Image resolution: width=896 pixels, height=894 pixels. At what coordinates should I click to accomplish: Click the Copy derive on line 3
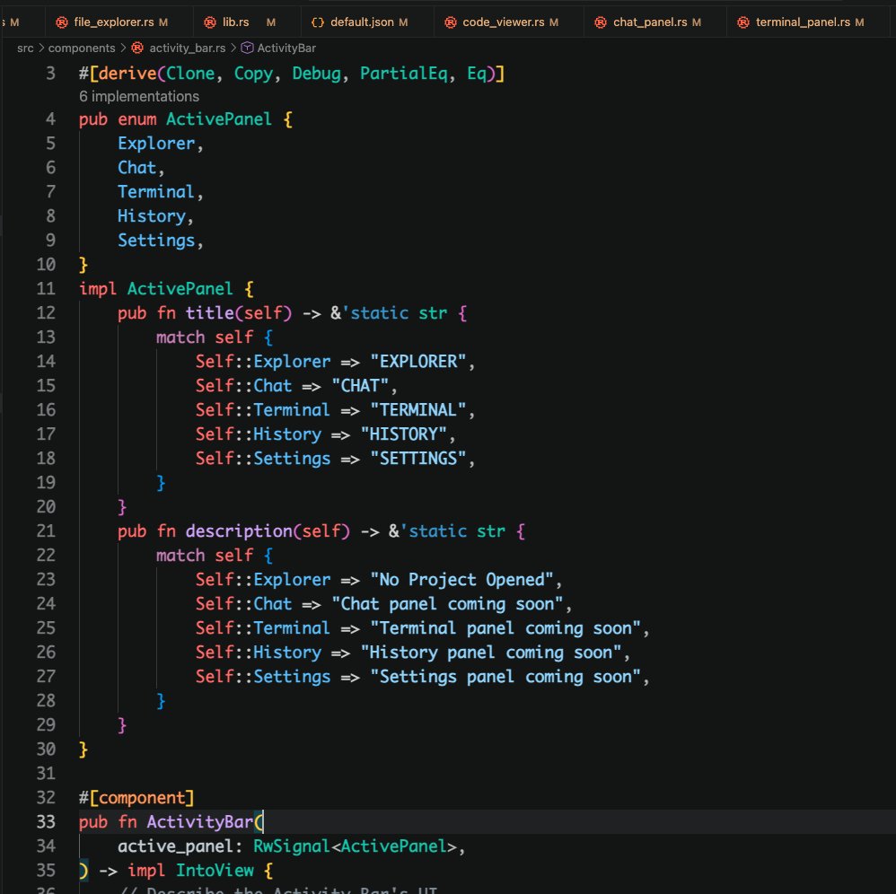pyautogui.click(x=253, y=73)
